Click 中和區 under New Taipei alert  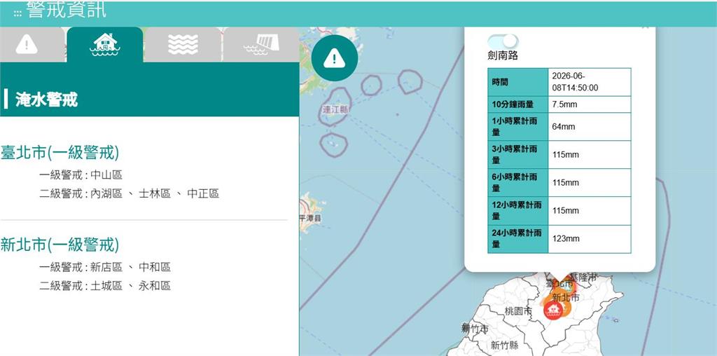pyautogui.click(x=155, y=267)
